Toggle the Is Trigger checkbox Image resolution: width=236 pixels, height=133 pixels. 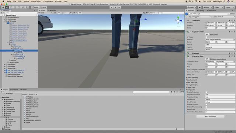(206, 37)
